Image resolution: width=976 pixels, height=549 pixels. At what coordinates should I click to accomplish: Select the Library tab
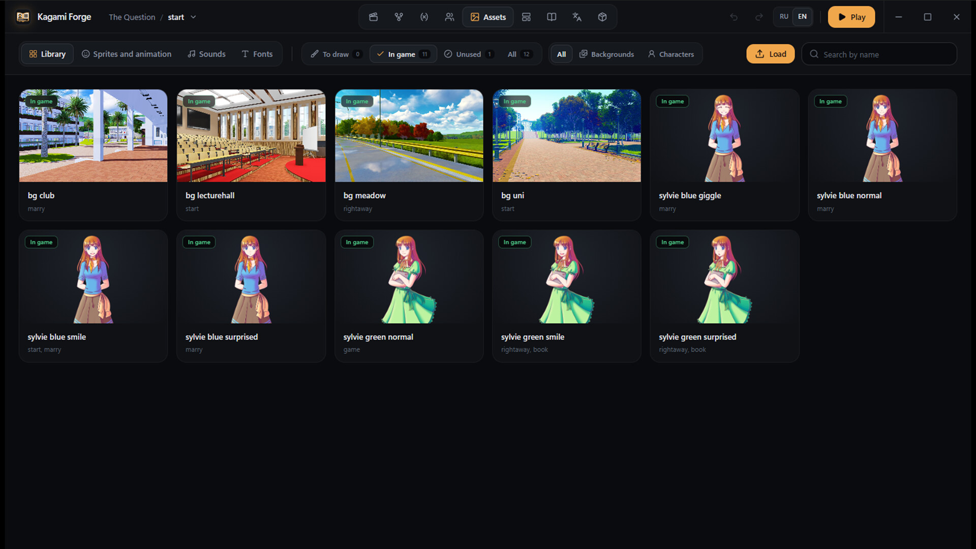pyautogui.click(x=47, y=54)
